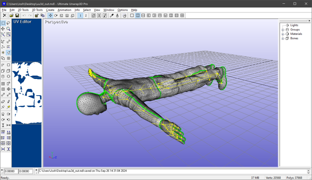Click the second coordinate input field
Screen dimensions: 312x180
26,171
